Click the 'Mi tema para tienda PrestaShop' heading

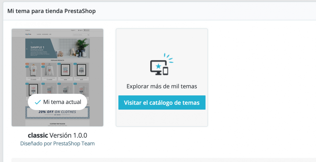pos(52,11)
